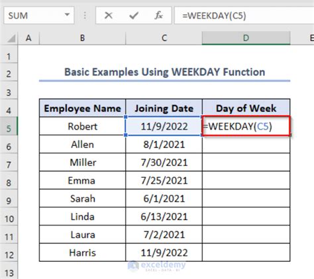Select the Employee Name header cell
This screenshot has width=314, height=279.
83,108
